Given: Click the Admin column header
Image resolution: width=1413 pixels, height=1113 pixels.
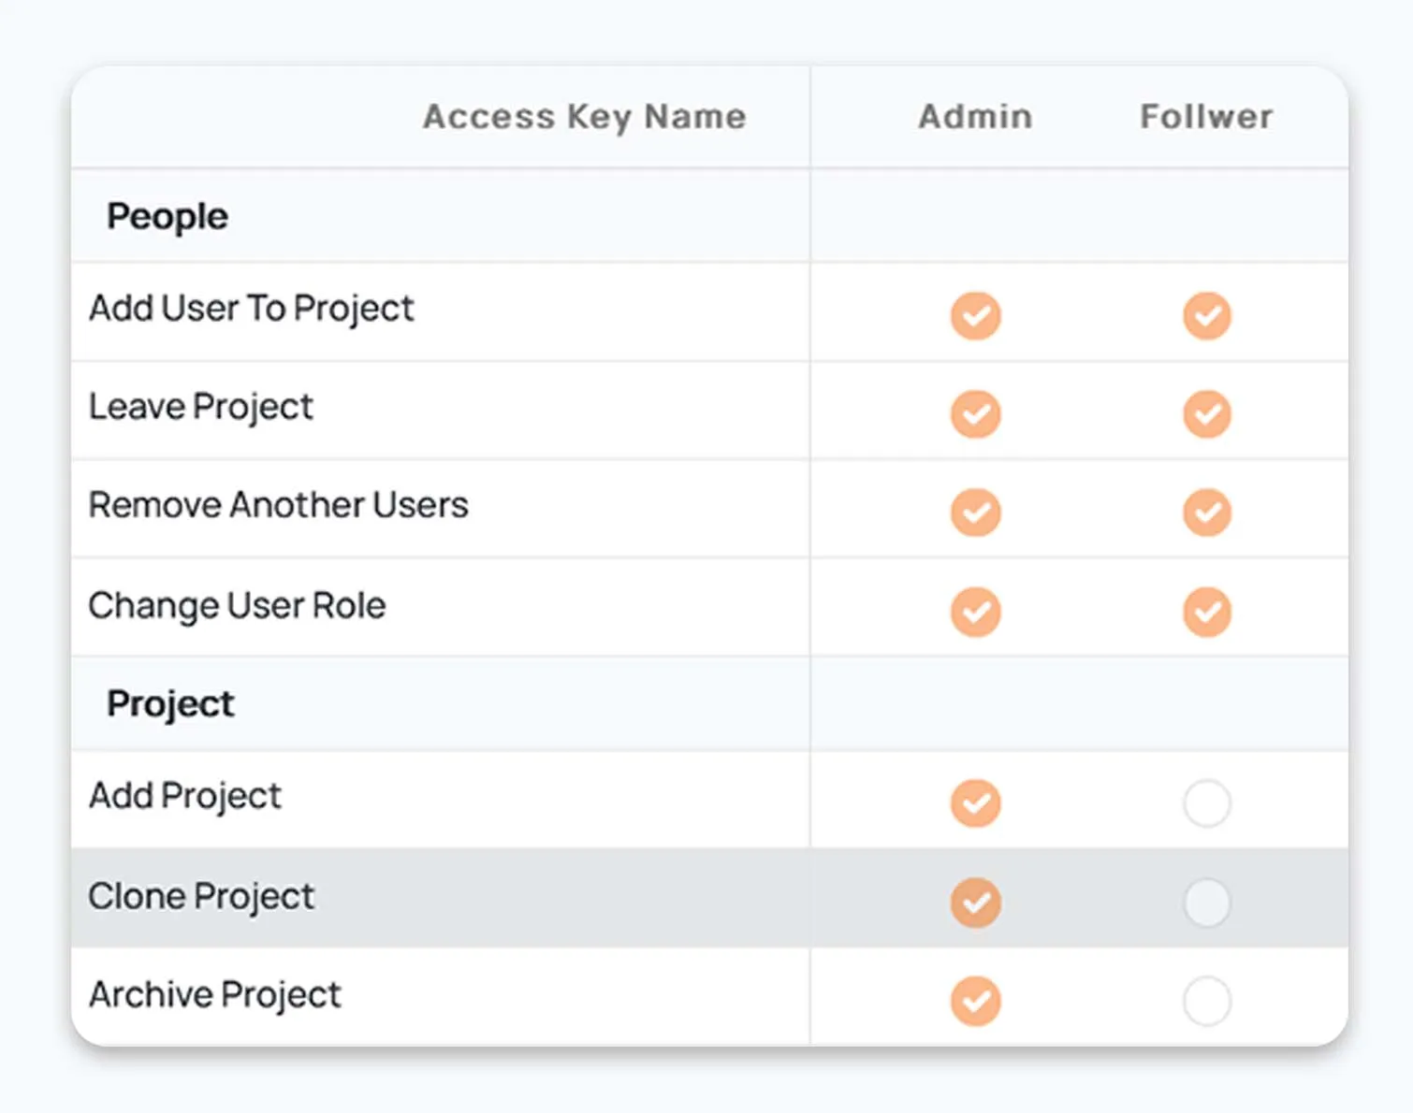Looking at the screenshot, I should click(976, 117).
